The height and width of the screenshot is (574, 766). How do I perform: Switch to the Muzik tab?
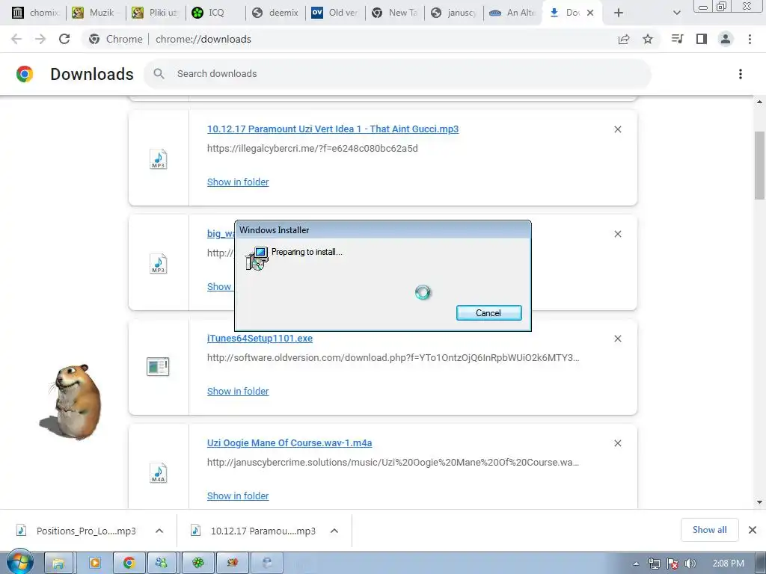pyautogui.click(x=96, y=13)
